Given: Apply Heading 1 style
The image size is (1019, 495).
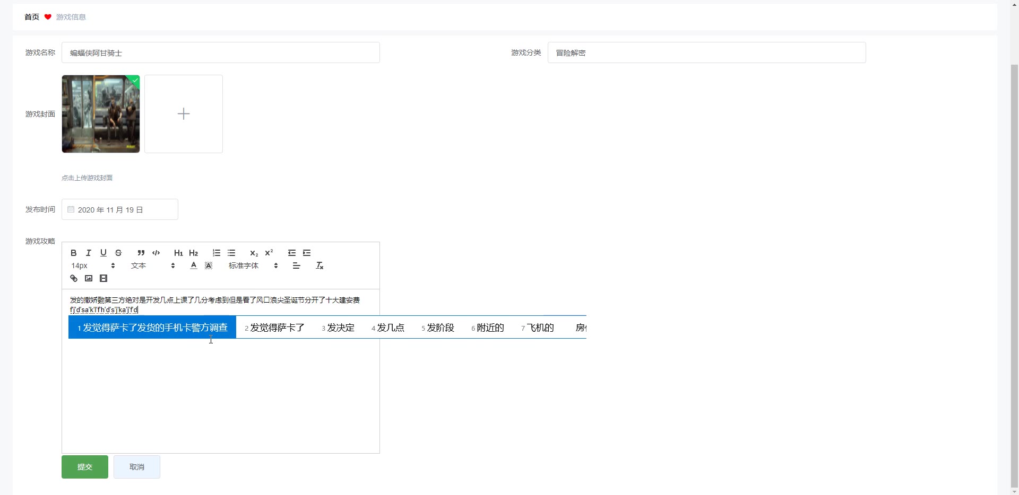Looking at the screenshot, I should pos(178,253).
